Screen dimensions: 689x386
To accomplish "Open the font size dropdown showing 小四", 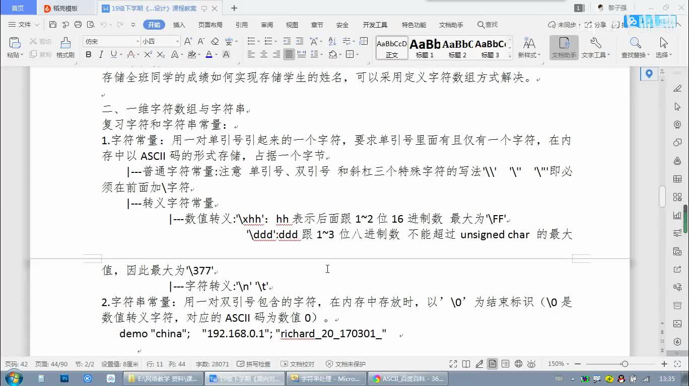I will tap(177, 41).
